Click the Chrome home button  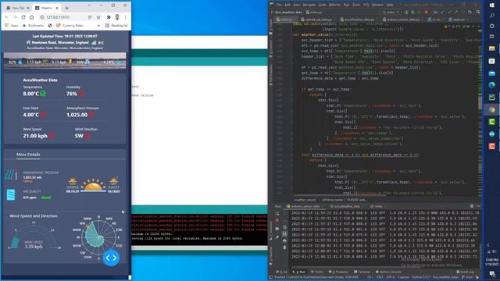tap(31, 17)
